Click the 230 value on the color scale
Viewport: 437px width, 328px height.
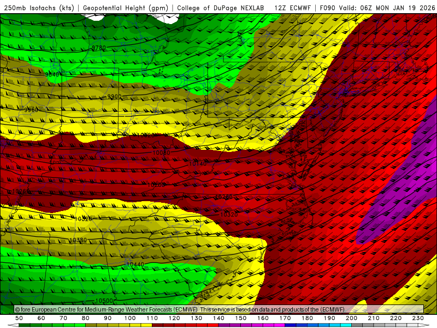point(418,318)
